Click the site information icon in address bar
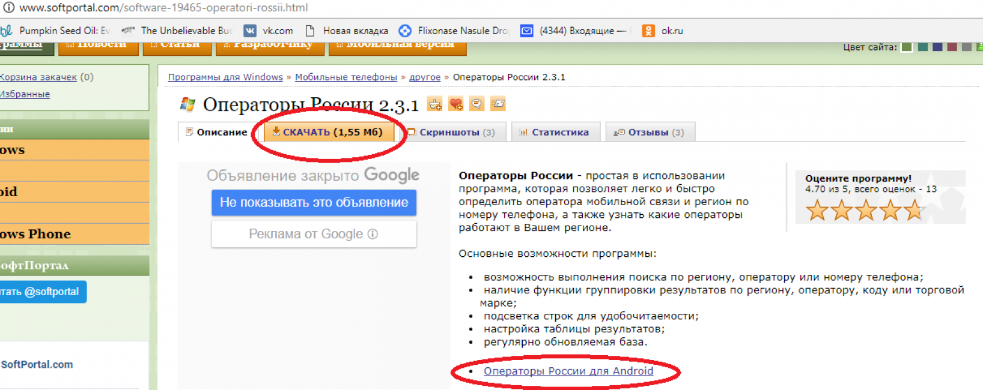 8,8
